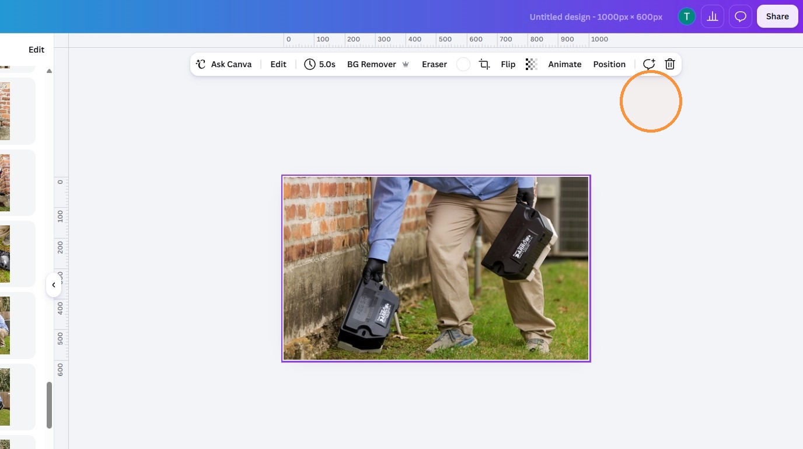Open the transparency checkerboard icon
The width and height of the screenshot is (803, 449).
[x=531, y=64]
